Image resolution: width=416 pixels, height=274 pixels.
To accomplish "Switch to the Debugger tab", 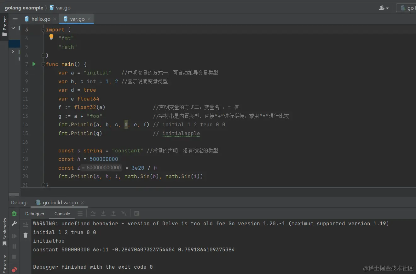I will (35, 214).
